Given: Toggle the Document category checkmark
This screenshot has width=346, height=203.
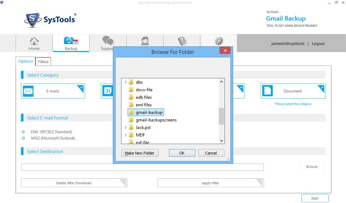Looking at the screenshot, I should click(x=322, y=88).
